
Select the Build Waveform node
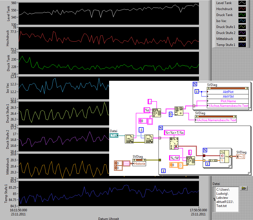click(224, 156)
